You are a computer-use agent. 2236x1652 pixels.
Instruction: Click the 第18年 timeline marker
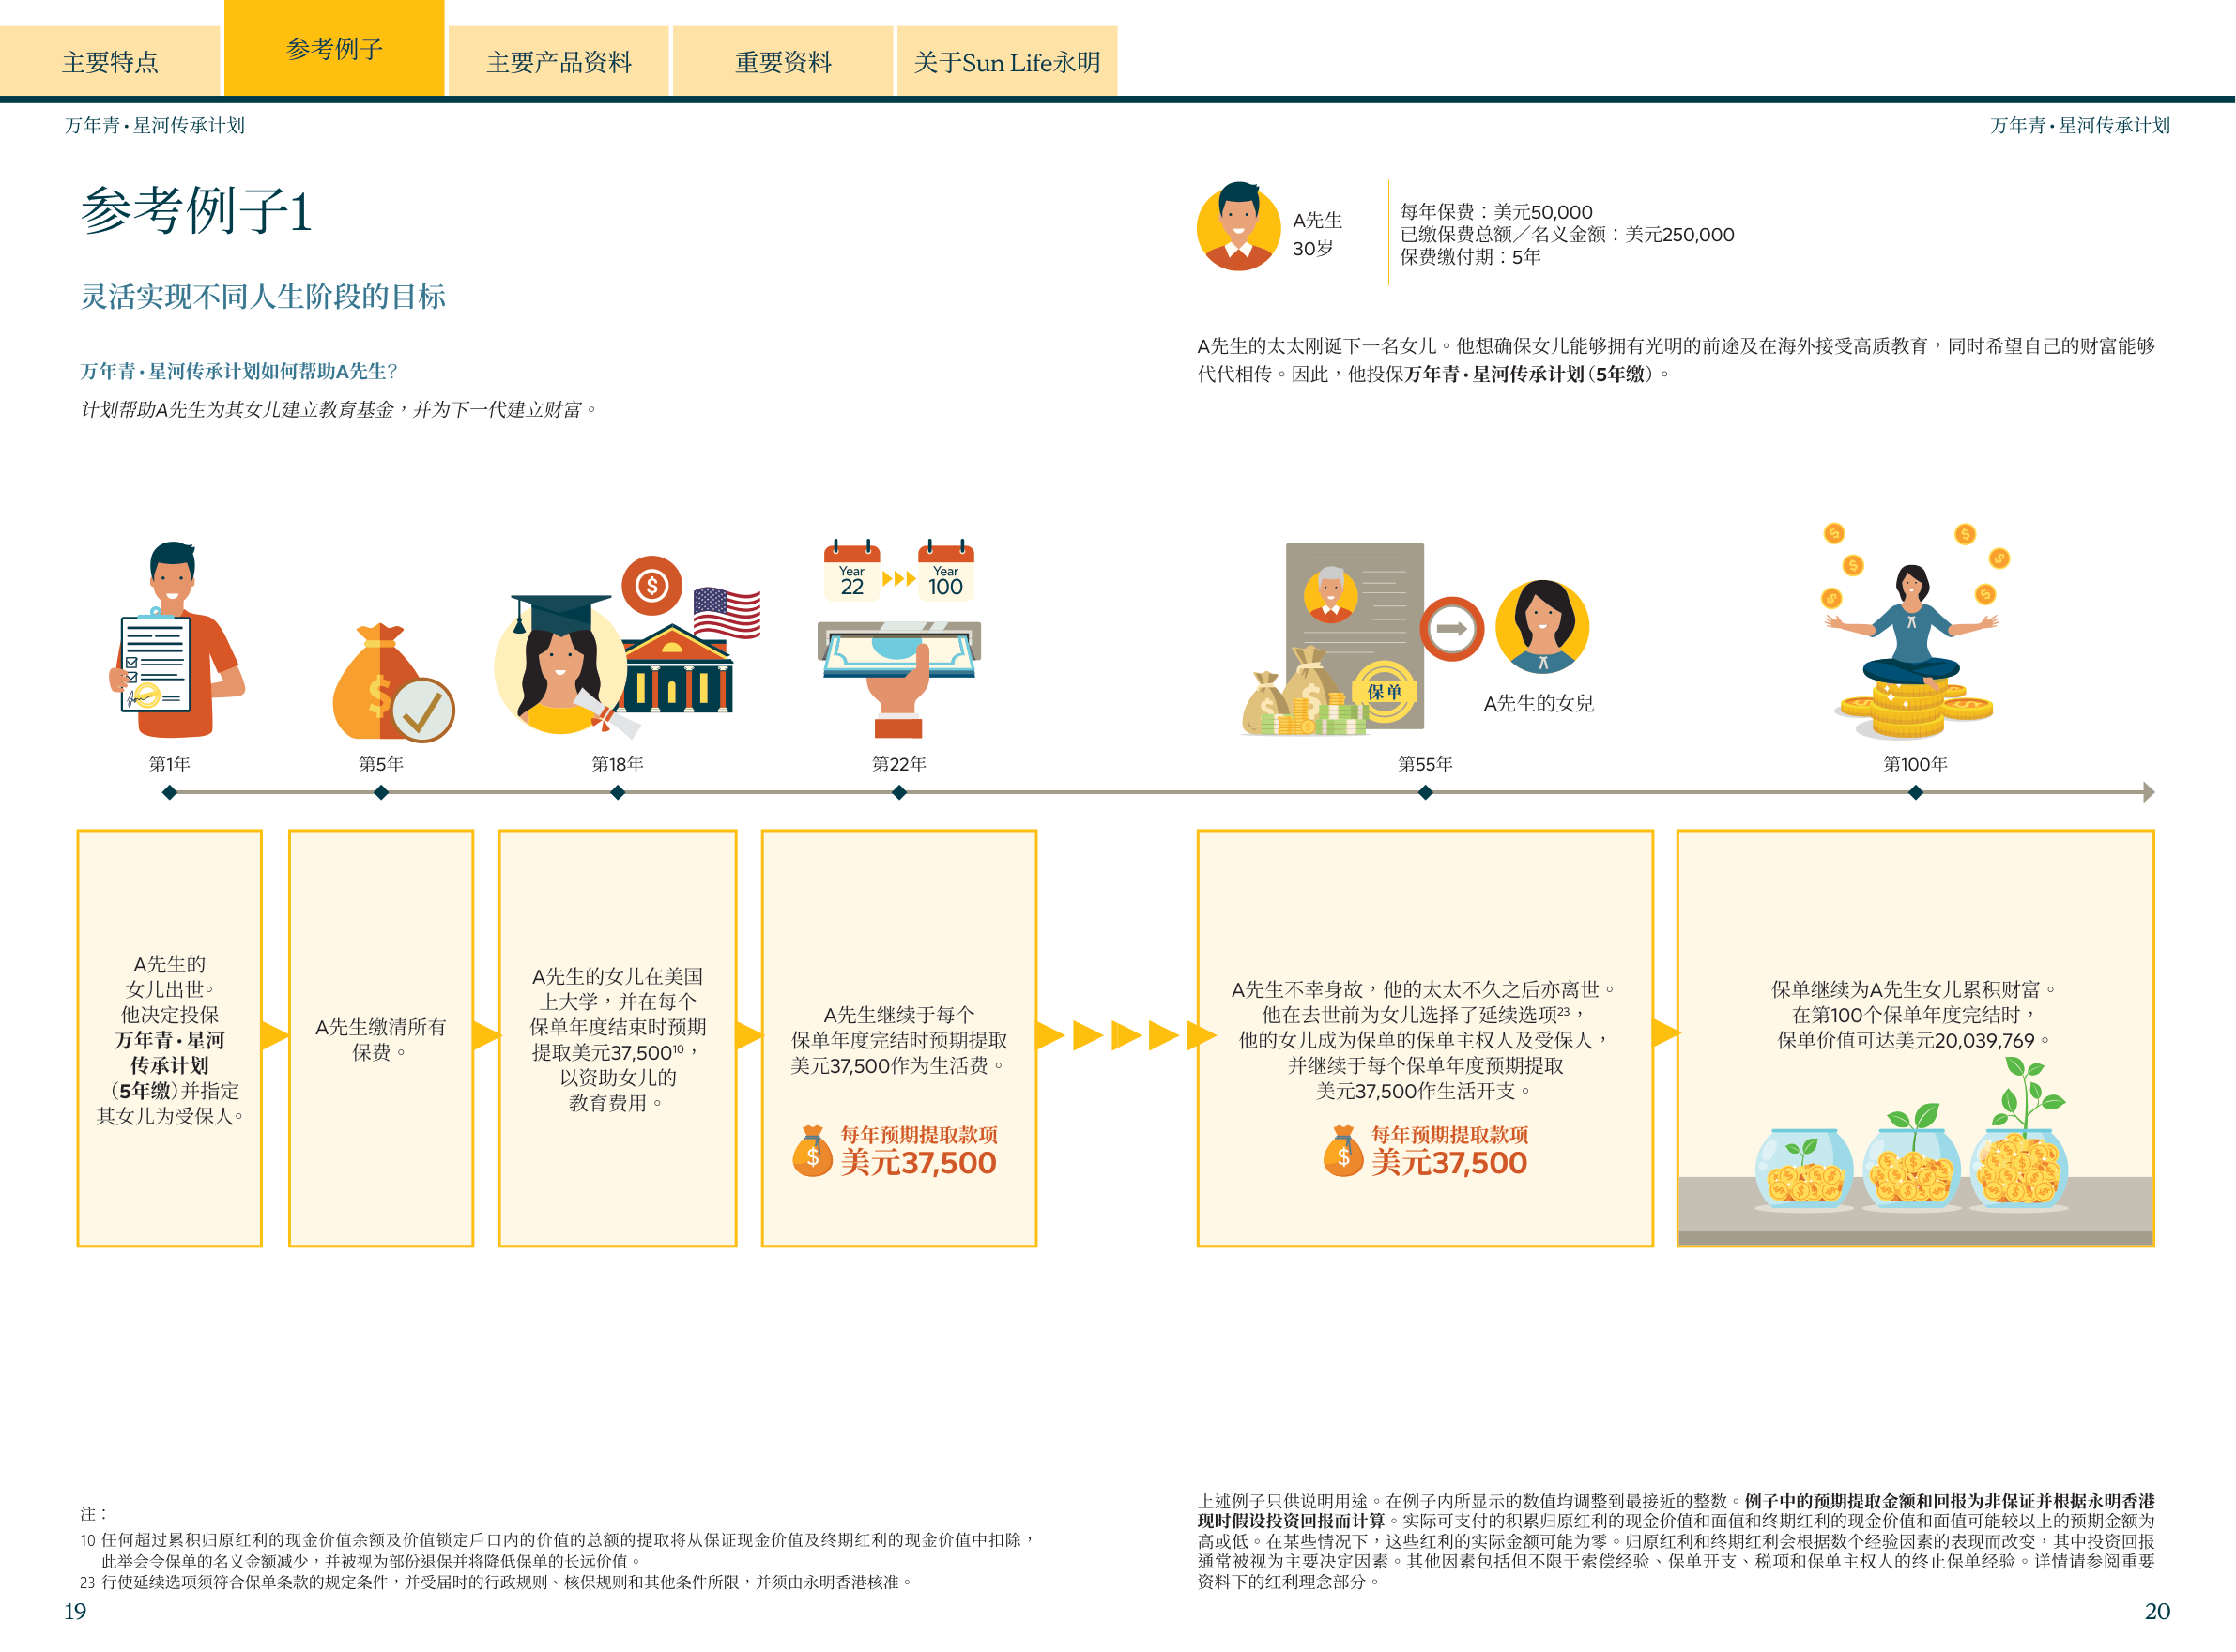point(617,792)
